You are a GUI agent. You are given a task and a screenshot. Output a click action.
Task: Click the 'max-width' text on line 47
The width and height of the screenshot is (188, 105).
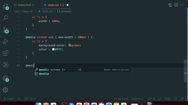click(66, 37)
